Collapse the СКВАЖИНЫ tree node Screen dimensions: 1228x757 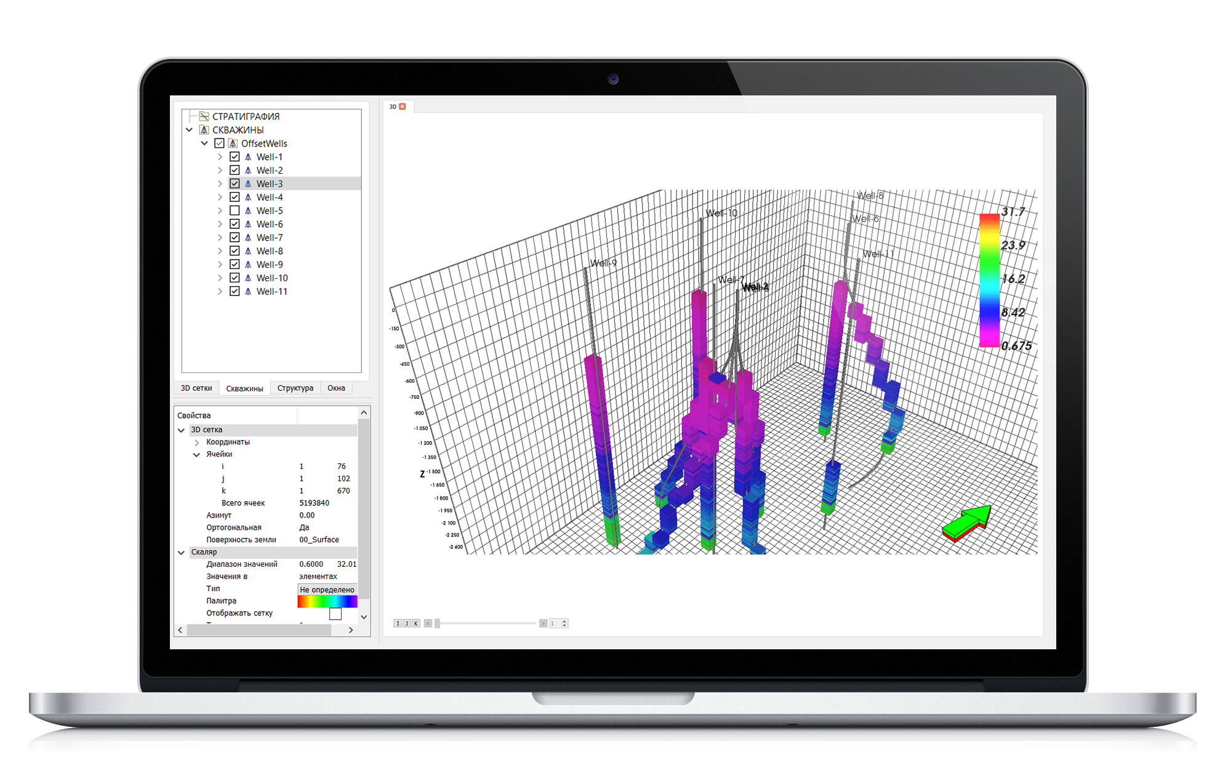click(190, 130)
